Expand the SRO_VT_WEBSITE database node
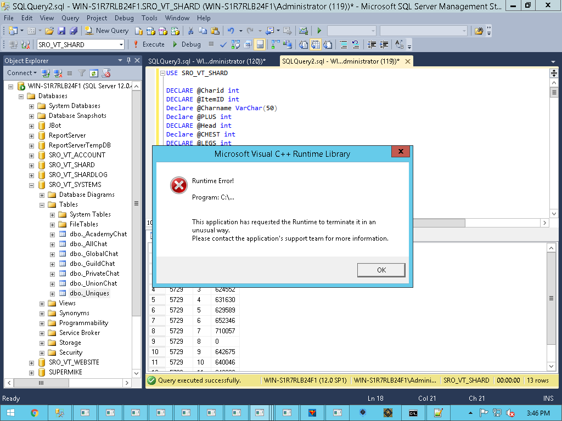 [x=31, y=363]
